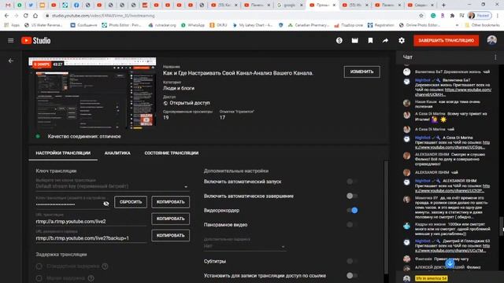Open the Canadian Pharmacy bookmark

(x=309, y=25)
